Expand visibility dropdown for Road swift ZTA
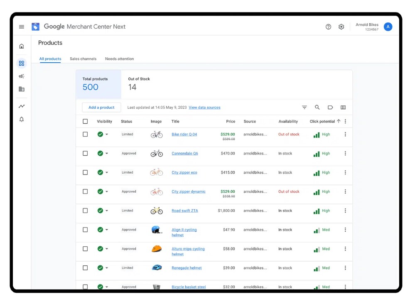Viewport: 410px width, 299px height. tap(107, 211)
